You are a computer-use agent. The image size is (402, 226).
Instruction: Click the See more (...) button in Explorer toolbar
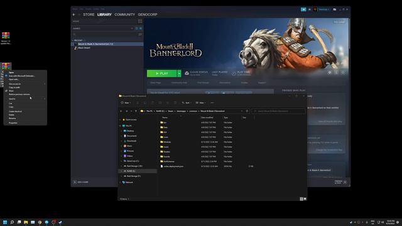click(212, 103)
